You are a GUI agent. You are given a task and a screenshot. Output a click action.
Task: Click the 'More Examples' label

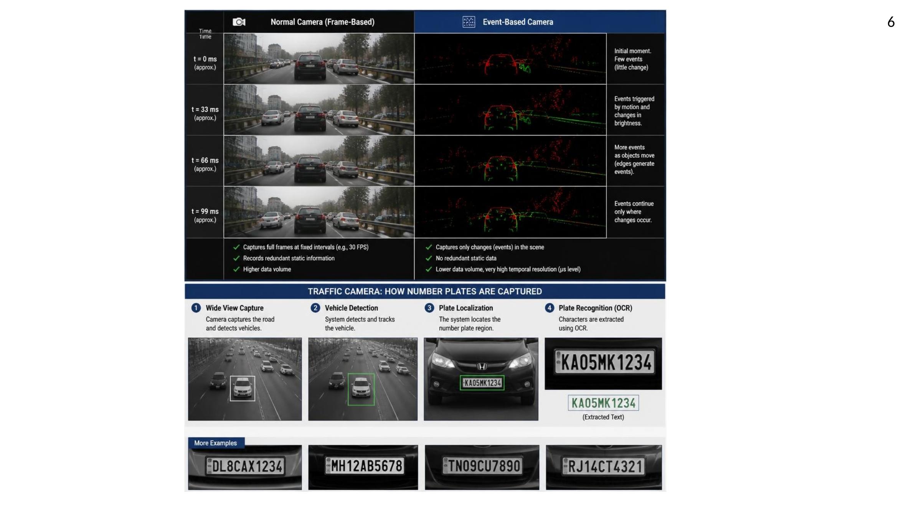point(216,443)
